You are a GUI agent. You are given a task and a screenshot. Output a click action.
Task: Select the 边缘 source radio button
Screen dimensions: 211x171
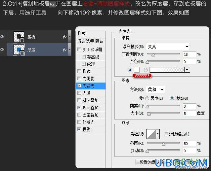tap(172, 98)
